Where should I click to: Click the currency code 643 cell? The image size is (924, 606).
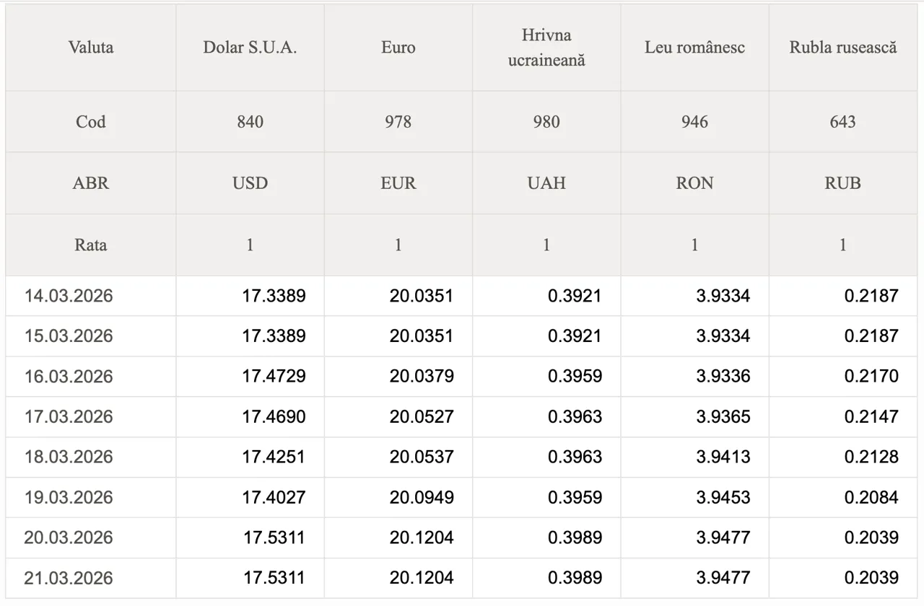(842, 122)
